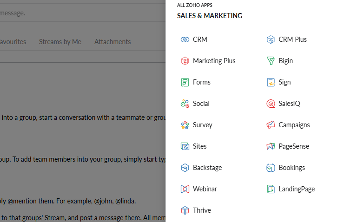Launch the LandingPage app icon
Screen dimensions: 344x222
point(271,189)
